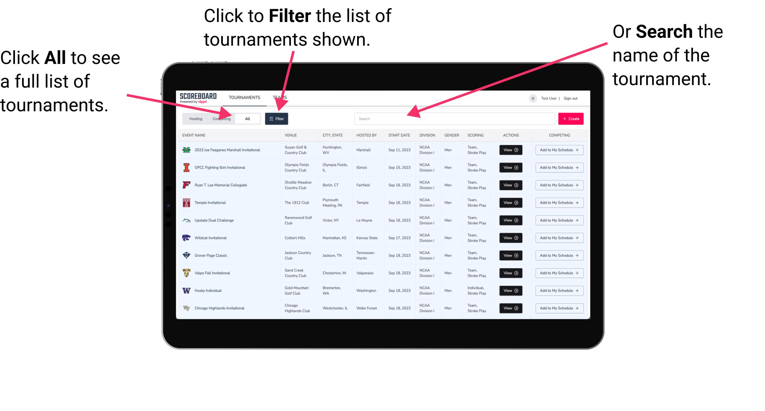This screenshot has width=765, height=411.
Task: Click the Wake Forest team logo icon
Action: click(186, 308)
